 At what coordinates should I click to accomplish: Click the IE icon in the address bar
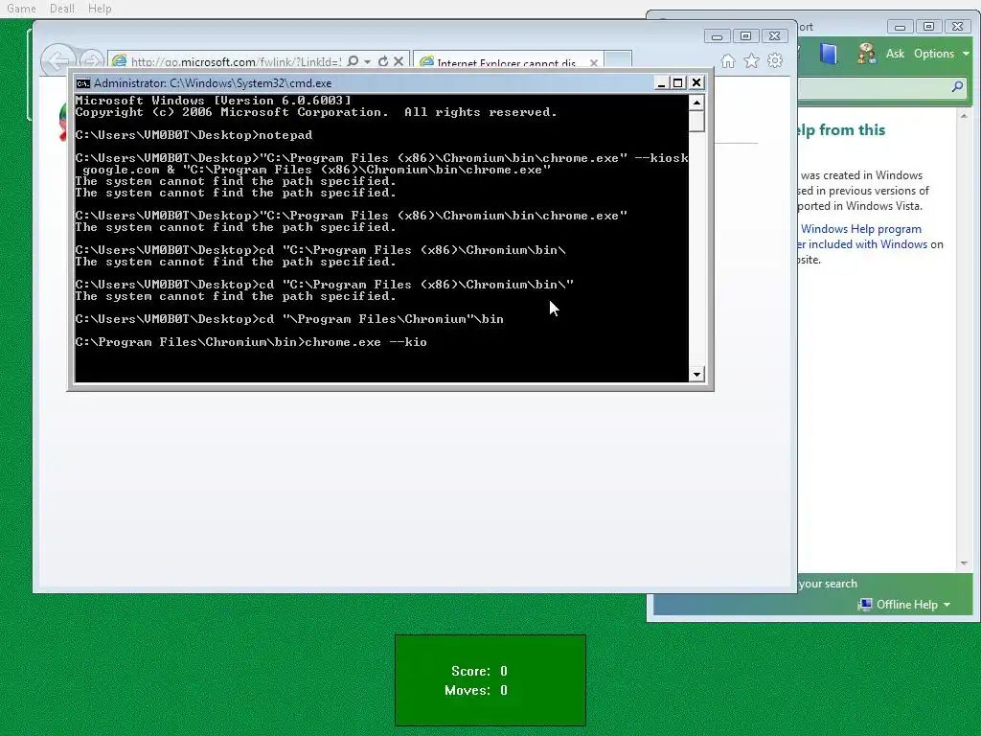pos(119,61)
